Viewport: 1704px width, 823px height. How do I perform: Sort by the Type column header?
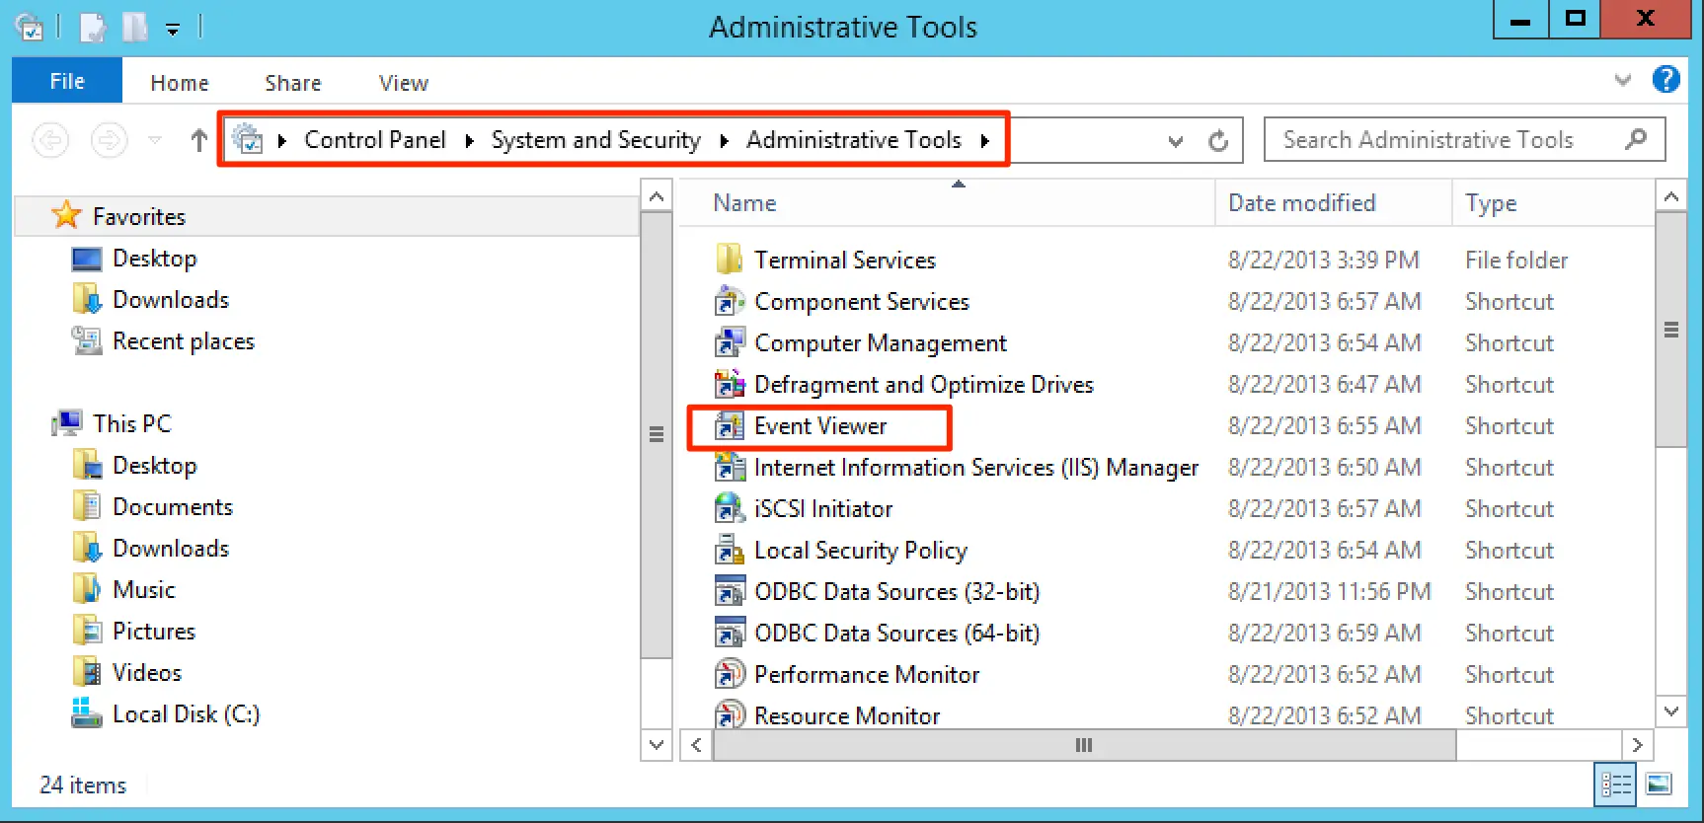[1552, 202]
